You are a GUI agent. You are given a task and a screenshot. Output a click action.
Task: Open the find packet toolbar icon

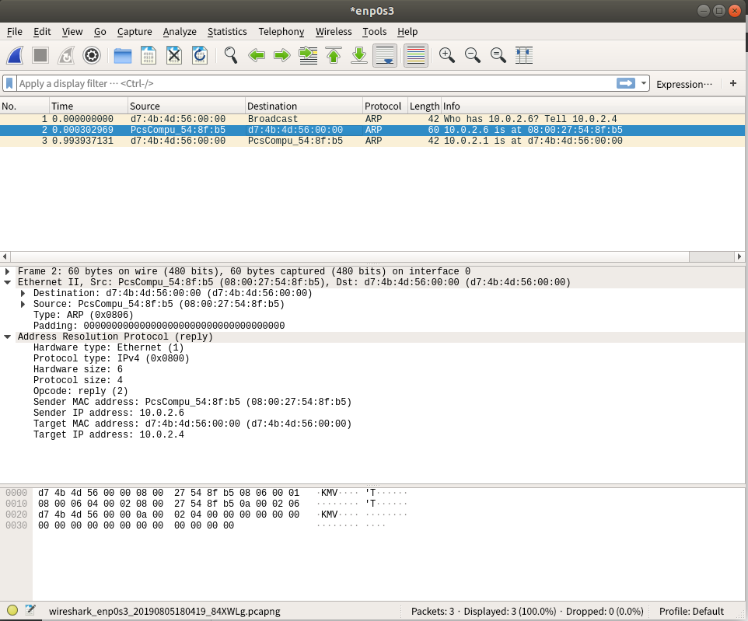point(231,55)
